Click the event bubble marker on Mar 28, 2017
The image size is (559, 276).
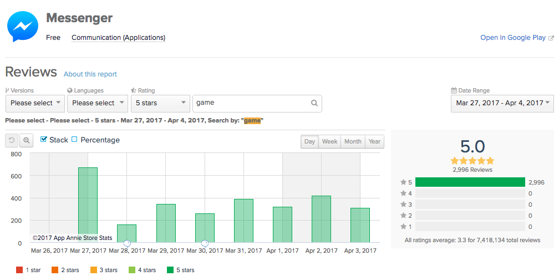tap(127, 244)
